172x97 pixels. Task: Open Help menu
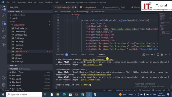click(57, 2)
